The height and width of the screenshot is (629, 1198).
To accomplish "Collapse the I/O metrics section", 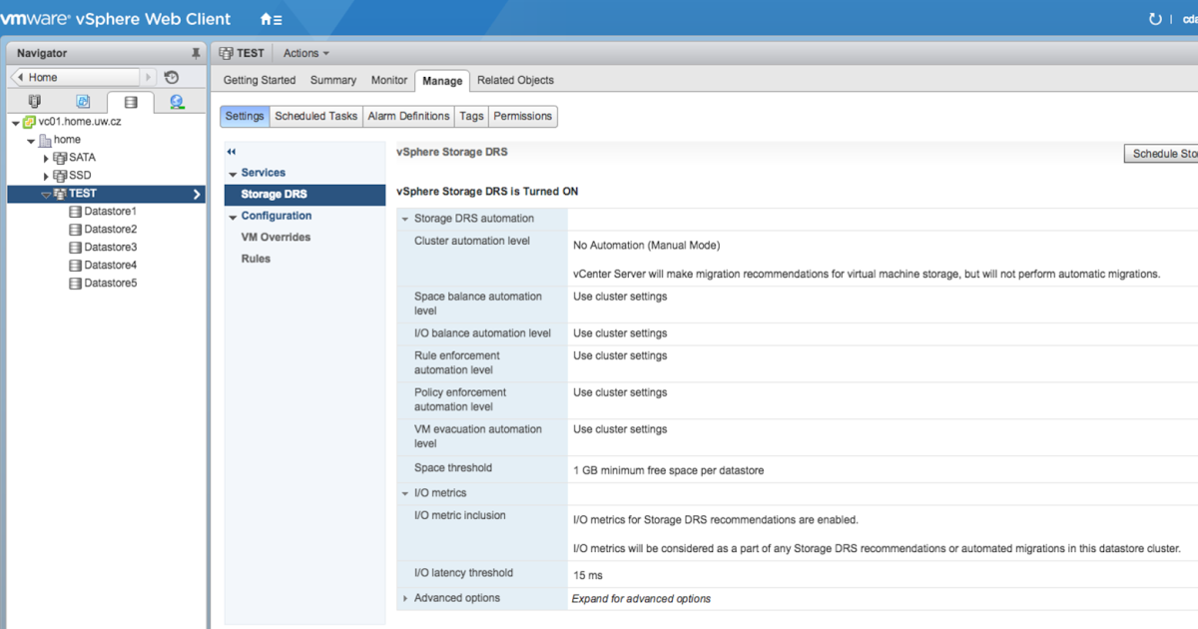I will coord(405,493).
